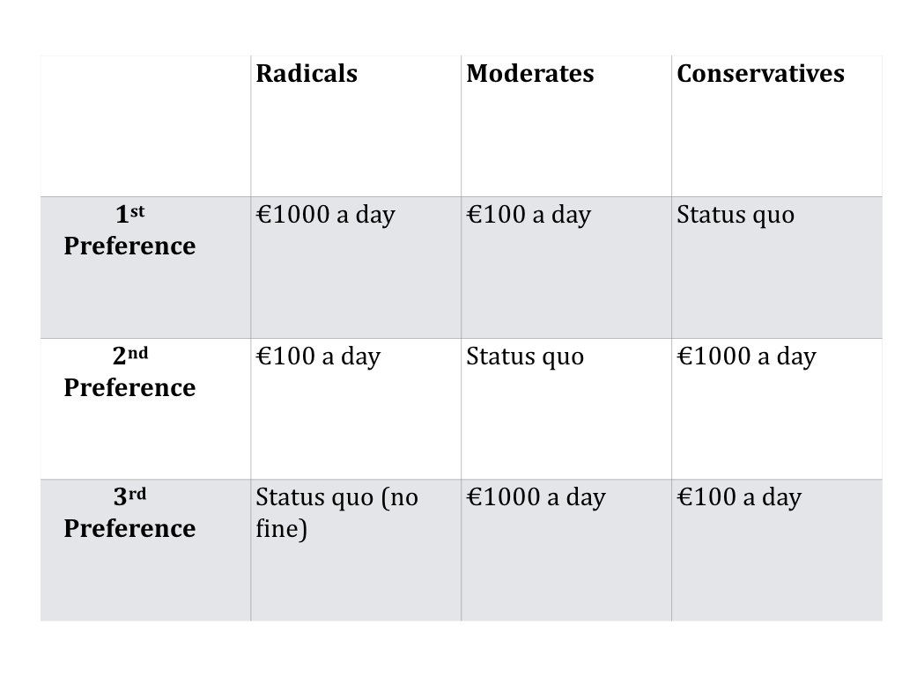Viewport: 902px width, 676px height.
Task: Select Conservatives' 3rd preference €100 a day
Action: 739,497
